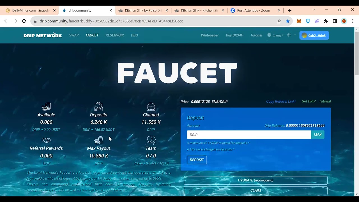Viewport: 359px width, 202px height.
Task: Go back with the browser back arrow
Action: click(6, 21)
